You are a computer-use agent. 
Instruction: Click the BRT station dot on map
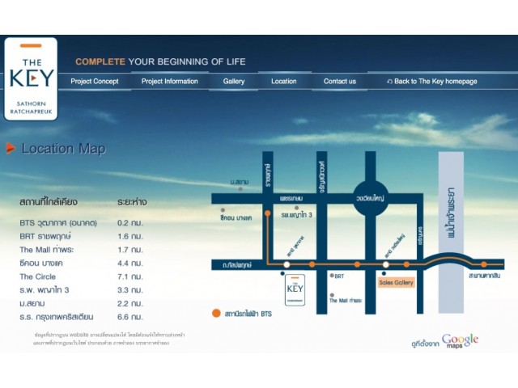tap(332, 276)
